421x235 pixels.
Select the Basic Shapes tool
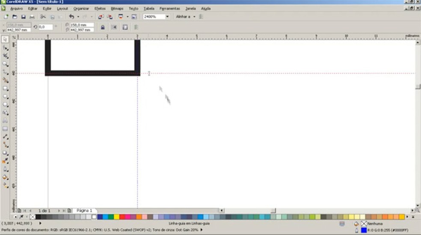[5, 113]
